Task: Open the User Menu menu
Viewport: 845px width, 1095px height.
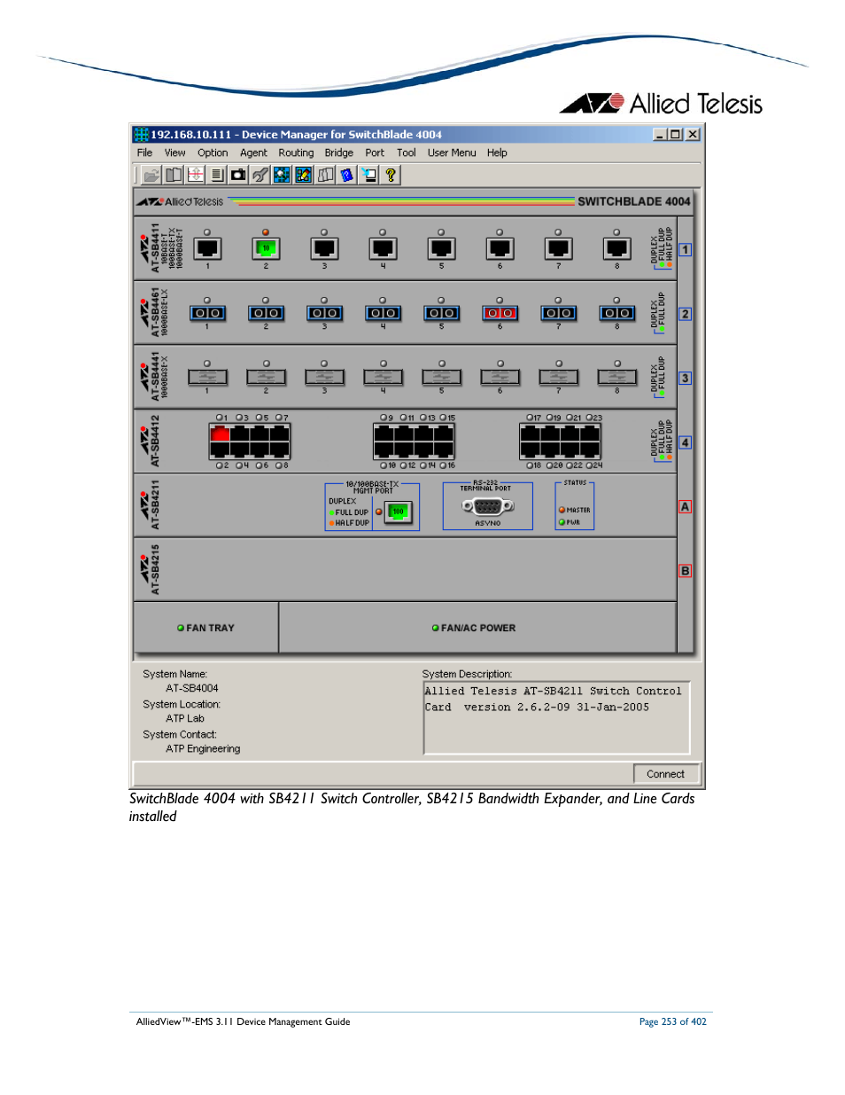Action: [452, 153]
